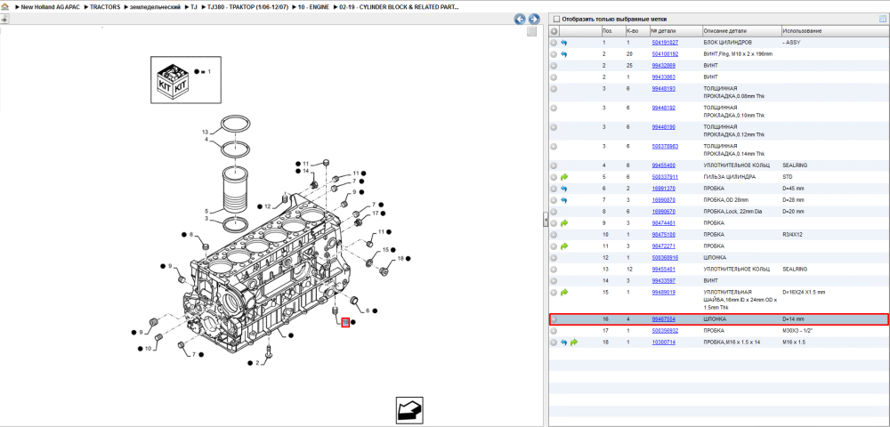Click the blue arrow for part 16990870

[x=563, y=200]
